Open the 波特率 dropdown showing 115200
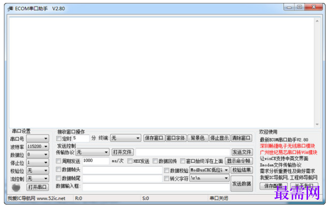Screen dimensions: 329x208 point(38,146)
